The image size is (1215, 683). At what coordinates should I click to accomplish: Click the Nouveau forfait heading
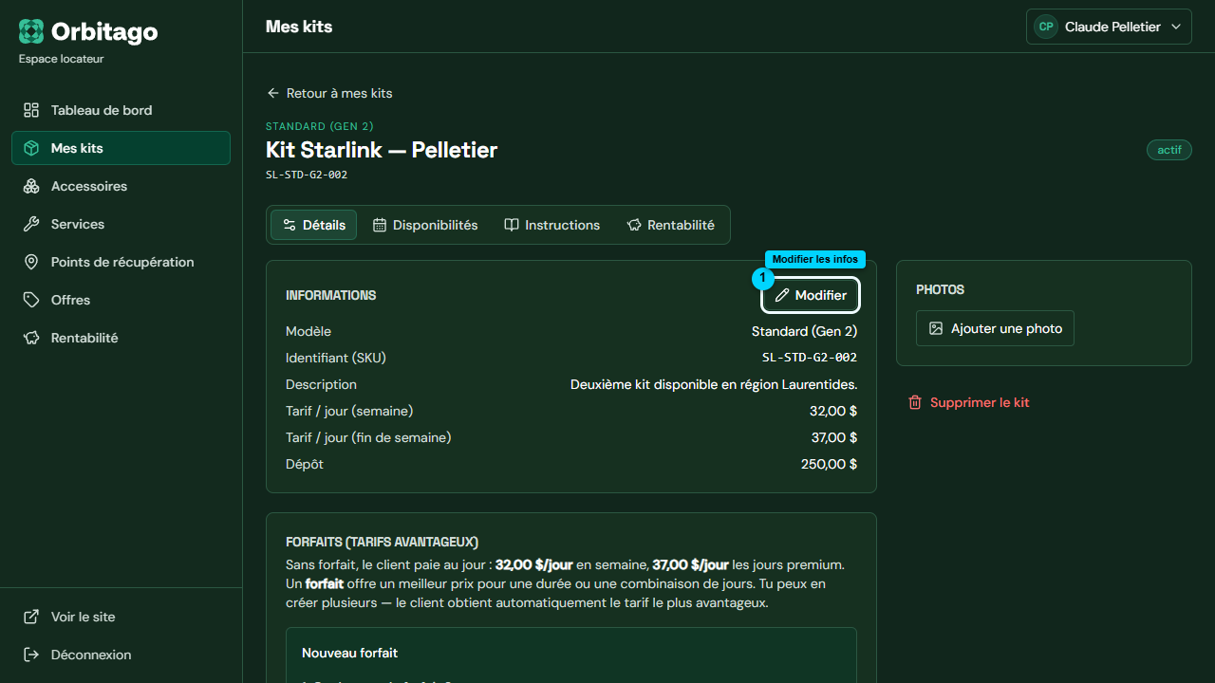[x=349, y=653]
